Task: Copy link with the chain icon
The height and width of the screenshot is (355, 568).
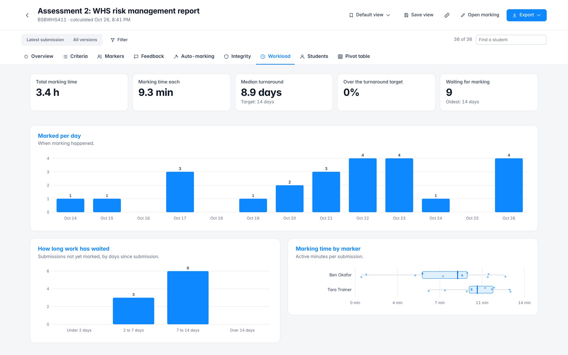Action: [447, 15]
